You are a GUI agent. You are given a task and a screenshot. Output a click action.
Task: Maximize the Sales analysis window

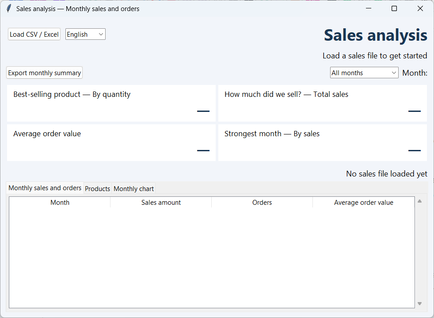pos(394,8)
